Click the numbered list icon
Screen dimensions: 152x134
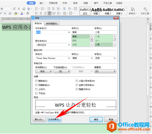42,9
